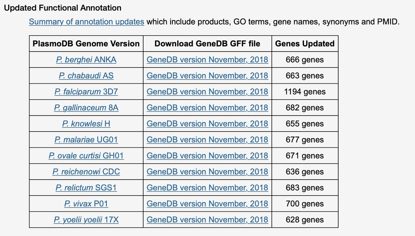The image size is (415, 236).
Task: Open the P. gallinaceum 8A genome page
Action: point(86,107)
